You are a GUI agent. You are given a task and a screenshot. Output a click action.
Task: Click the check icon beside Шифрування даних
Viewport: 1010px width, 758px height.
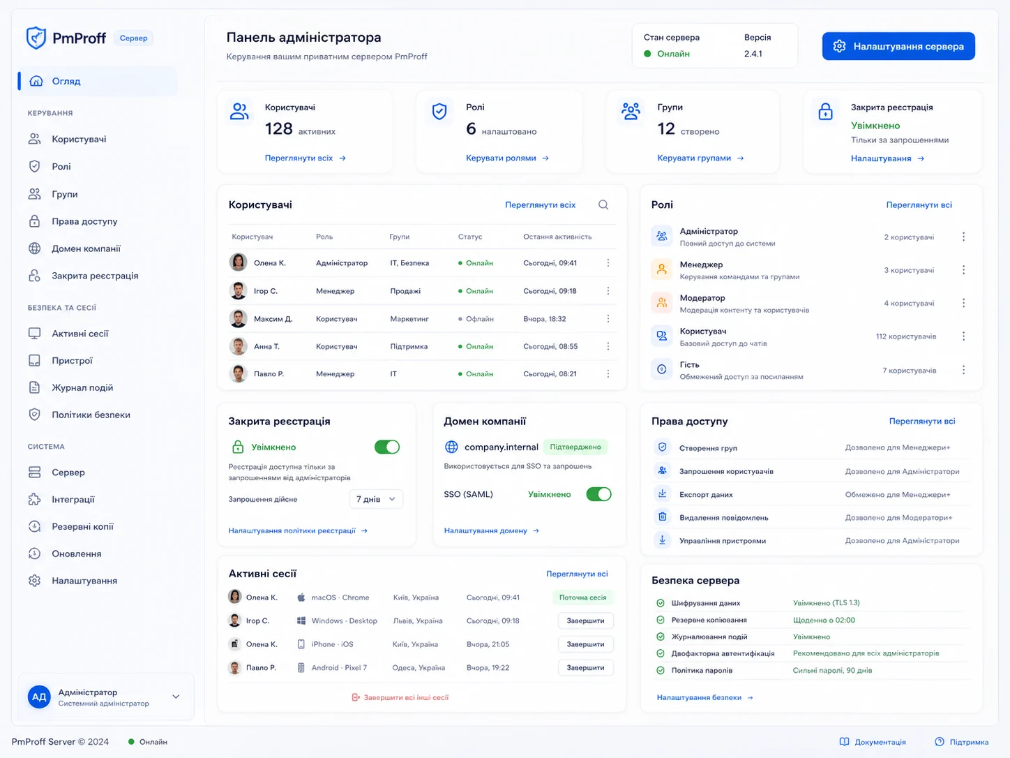(661, 602)
